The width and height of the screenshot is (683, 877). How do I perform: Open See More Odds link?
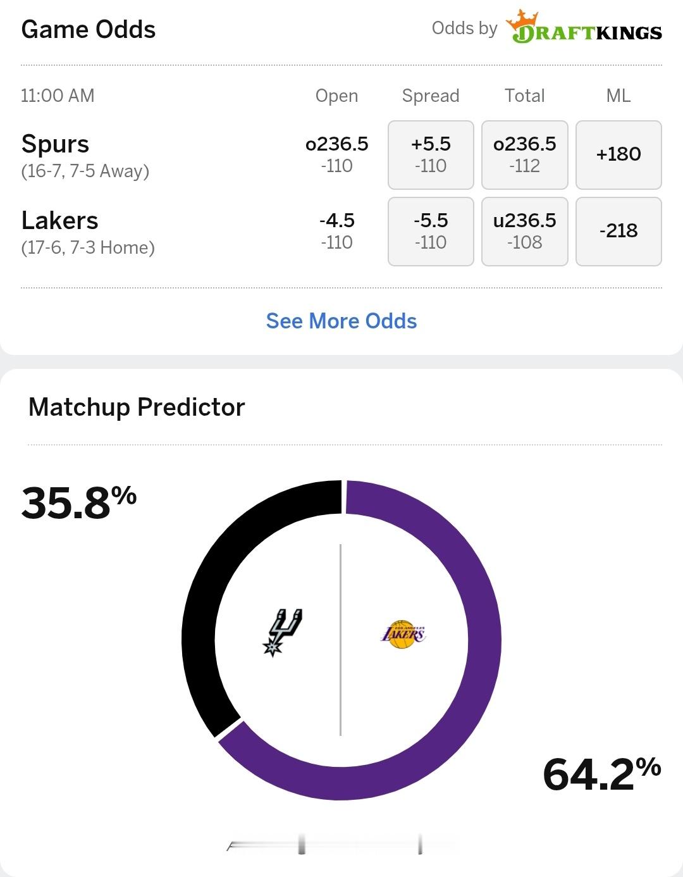[341, 321]
